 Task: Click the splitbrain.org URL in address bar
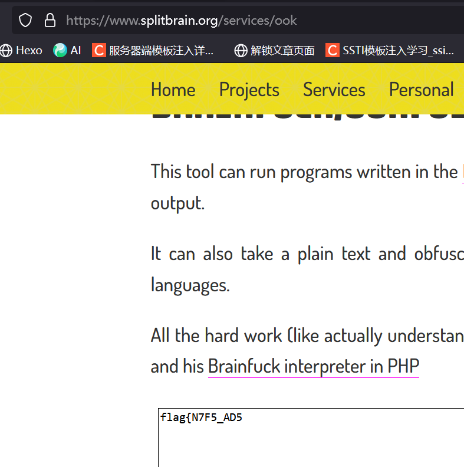pos(182,21)
